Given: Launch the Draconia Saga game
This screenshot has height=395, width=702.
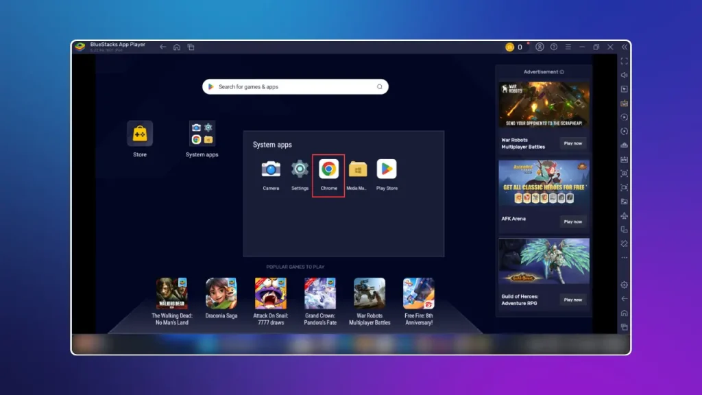Looking at the screenshot, I should (221, 294).
